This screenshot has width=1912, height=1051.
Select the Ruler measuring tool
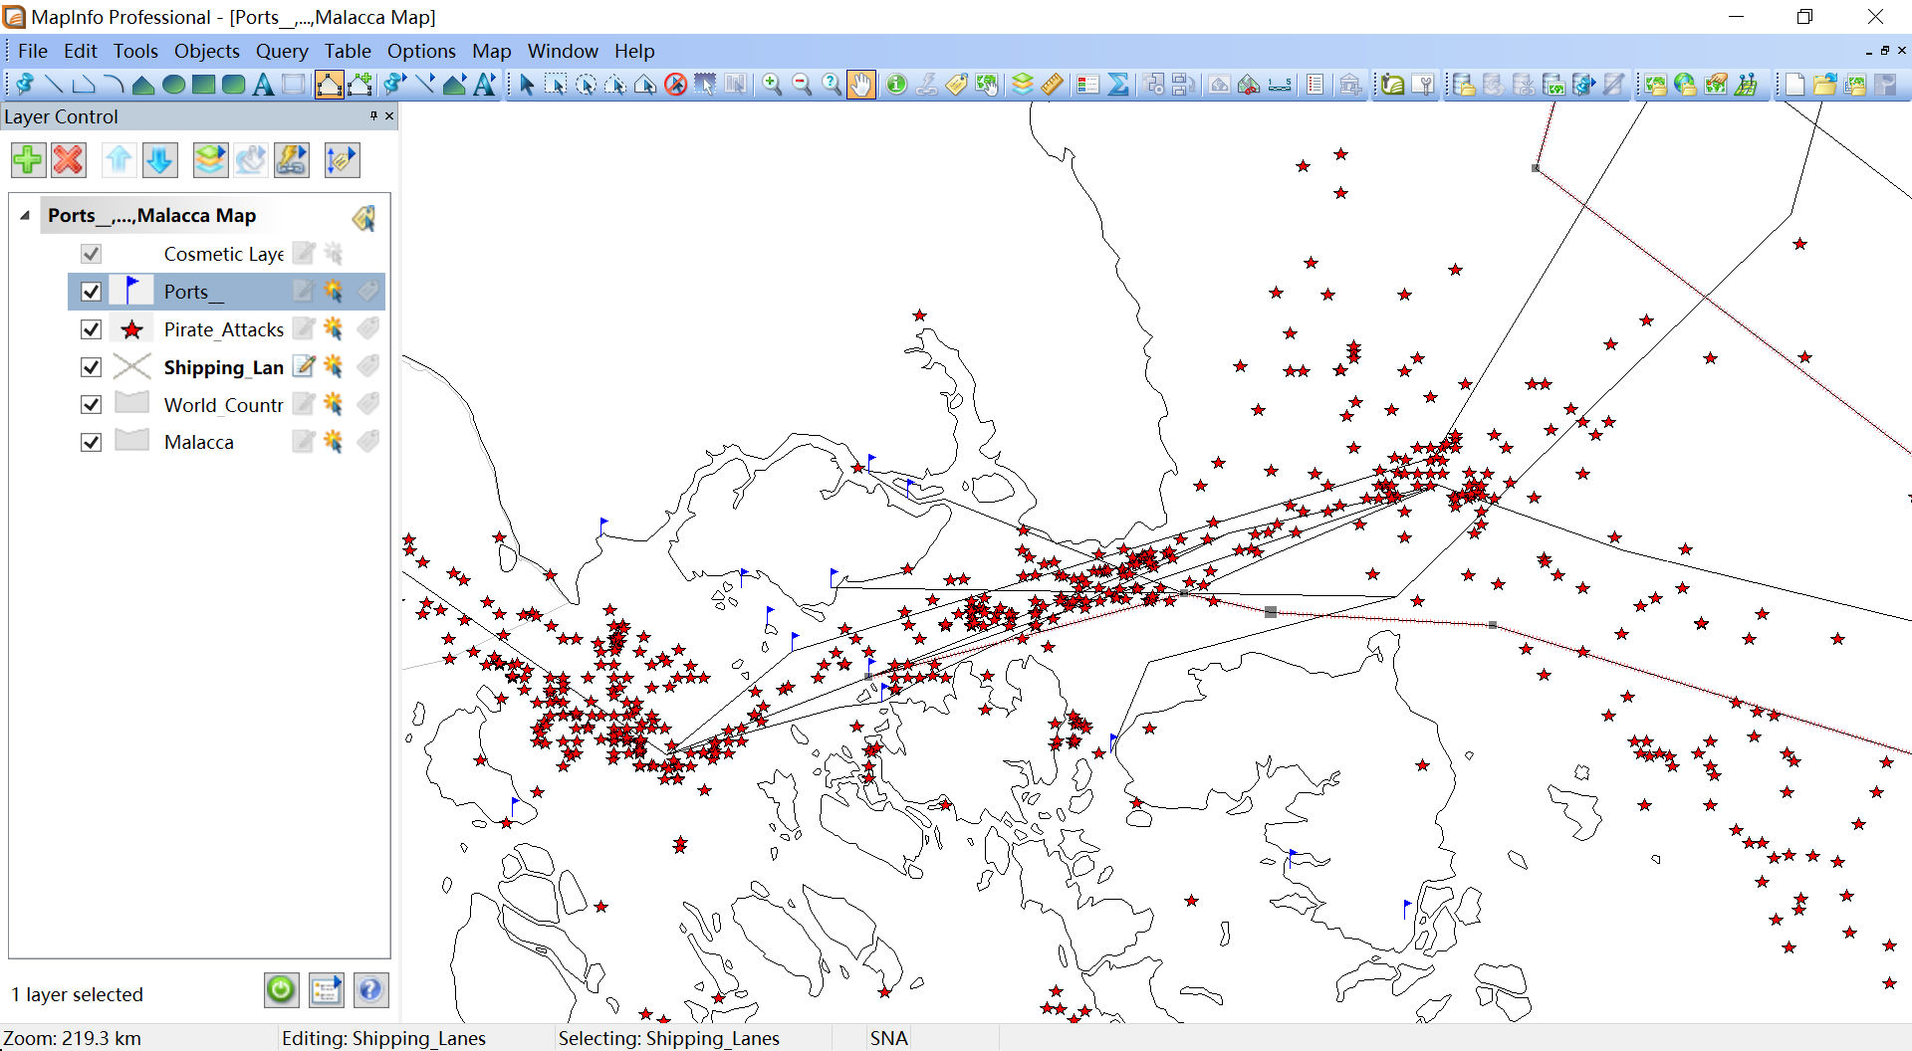click(x=1053, y=85)
